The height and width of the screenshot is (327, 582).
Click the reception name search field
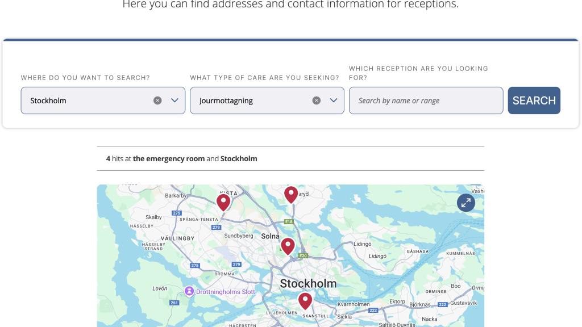(x=426, y=100)
